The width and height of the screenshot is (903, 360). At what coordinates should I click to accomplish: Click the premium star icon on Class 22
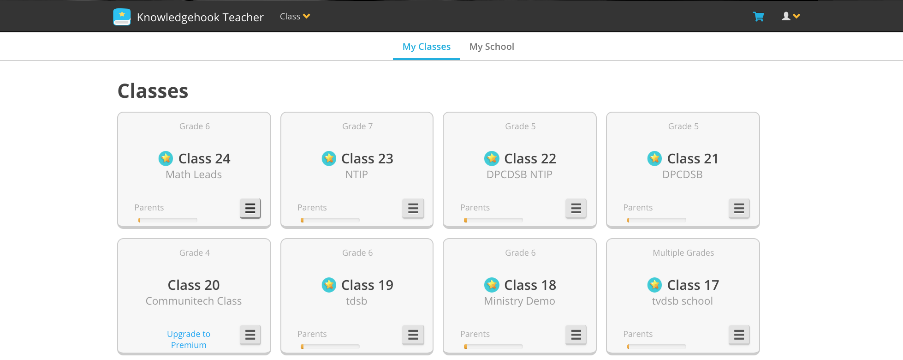click(x=492, y=158)
